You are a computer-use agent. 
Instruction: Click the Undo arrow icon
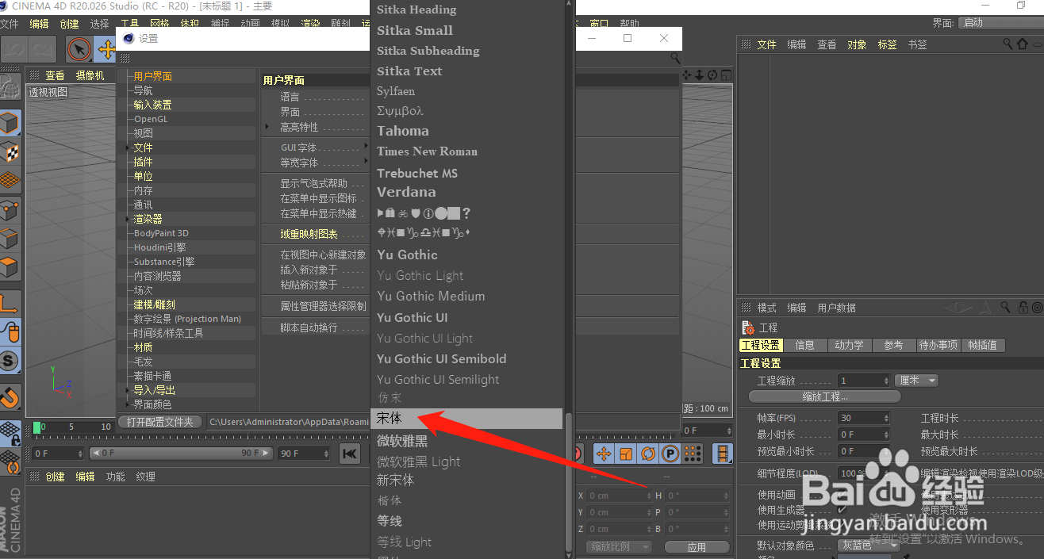point(14,50)
